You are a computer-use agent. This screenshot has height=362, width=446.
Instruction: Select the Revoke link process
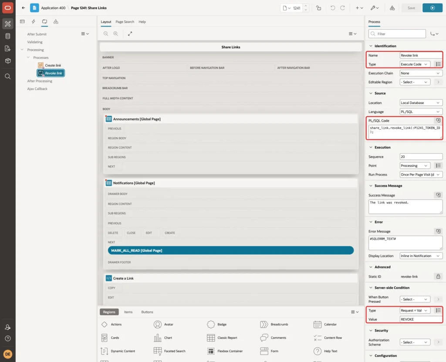coord(51,73)
